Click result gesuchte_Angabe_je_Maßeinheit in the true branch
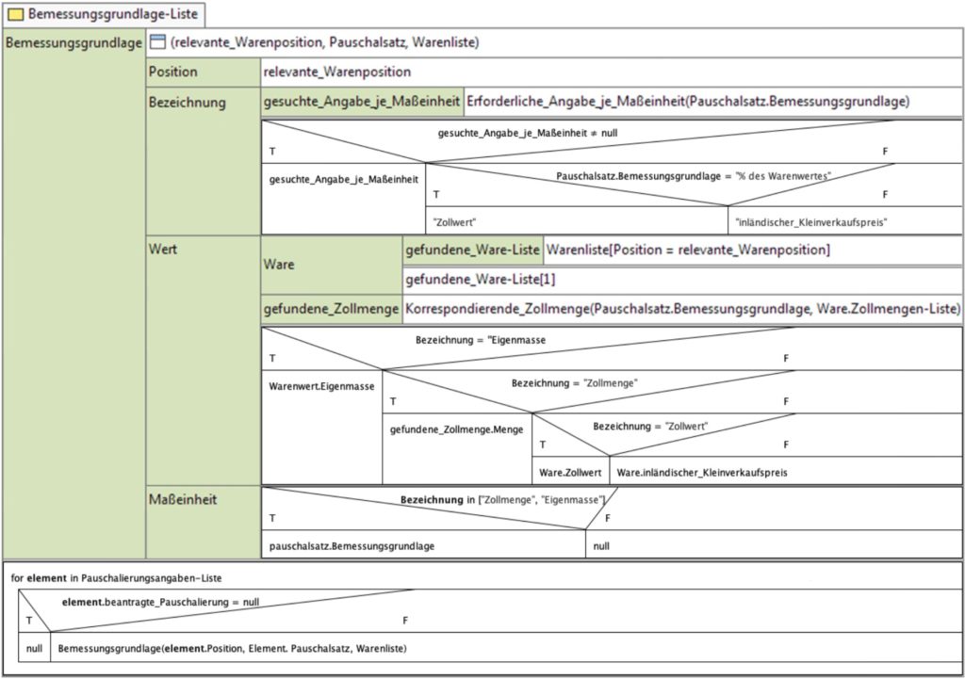 coord(343,180)
